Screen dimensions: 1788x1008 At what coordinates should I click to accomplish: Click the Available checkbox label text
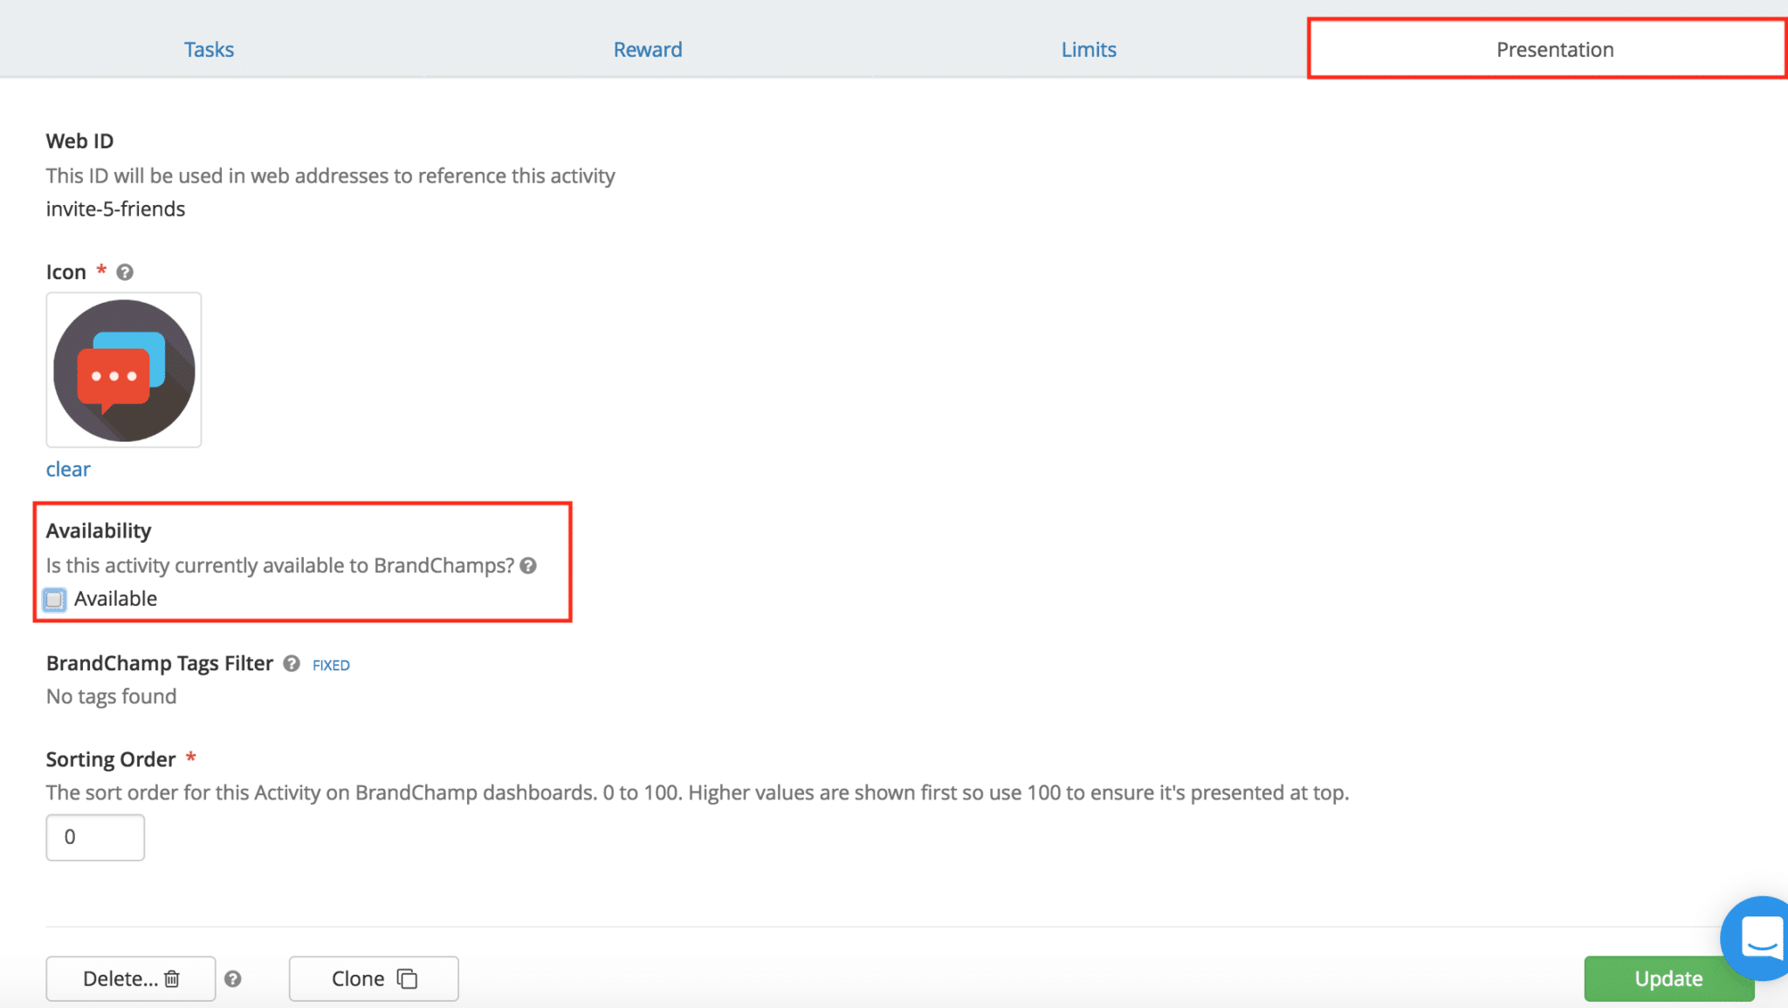pos(115,599)
